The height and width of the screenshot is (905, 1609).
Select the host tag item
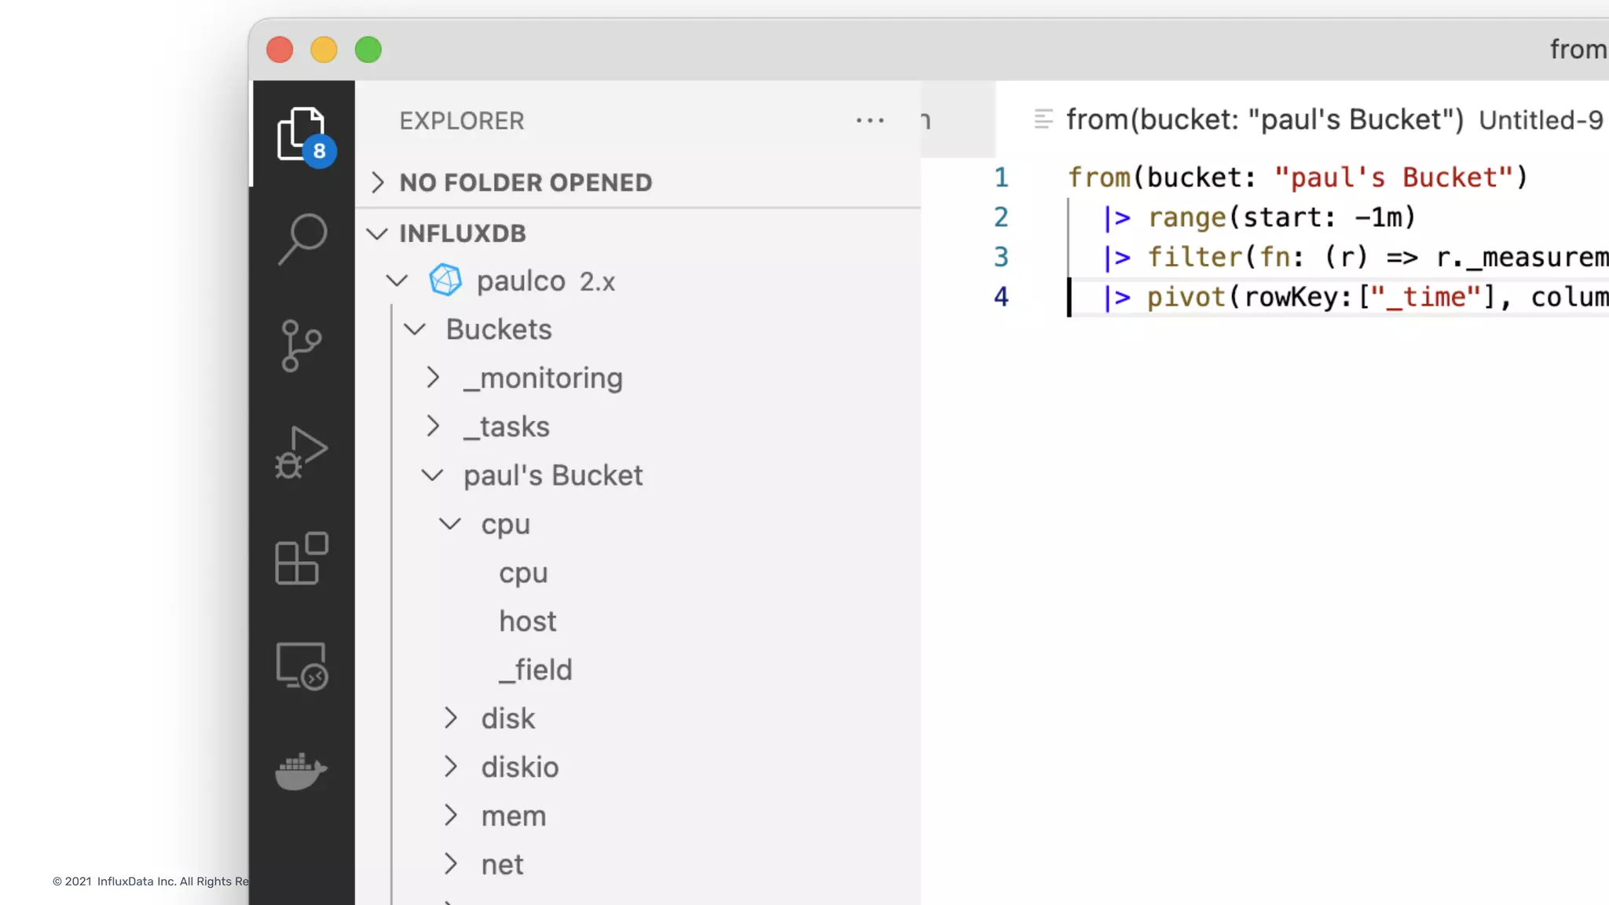pyautogui.click(x=527, y=621)
